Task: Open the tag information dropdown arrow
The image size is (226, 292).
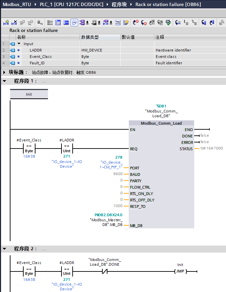Action: coord(111,23)
